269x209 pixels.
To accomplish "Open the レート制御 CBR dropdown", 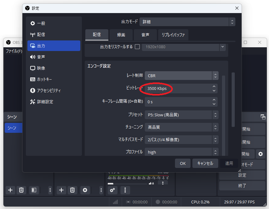I will 182,76.
